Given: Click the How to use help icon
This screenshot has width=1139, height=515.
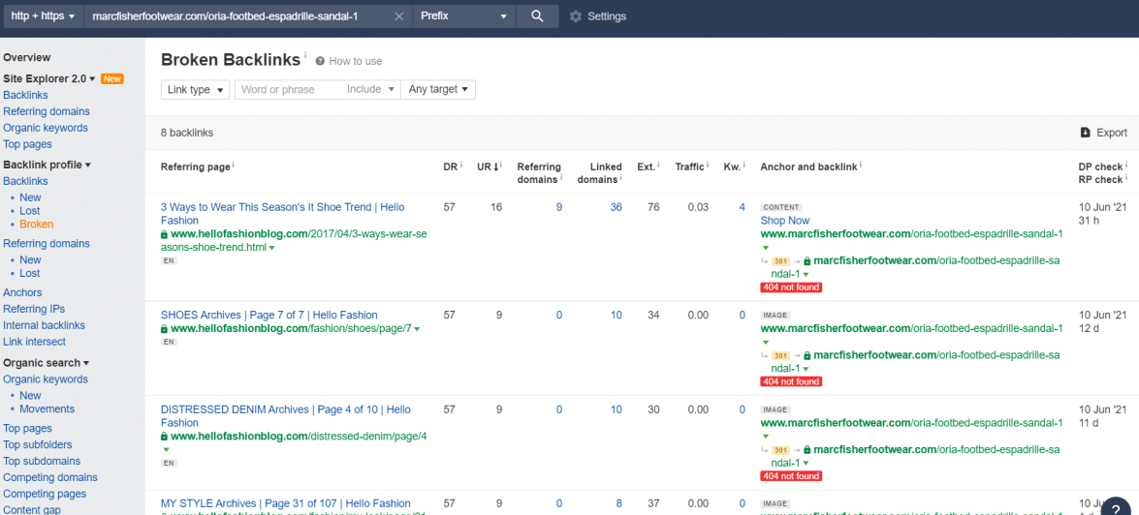Looking at the screenshot, I should pyautogui.click(x=320, y=62).
